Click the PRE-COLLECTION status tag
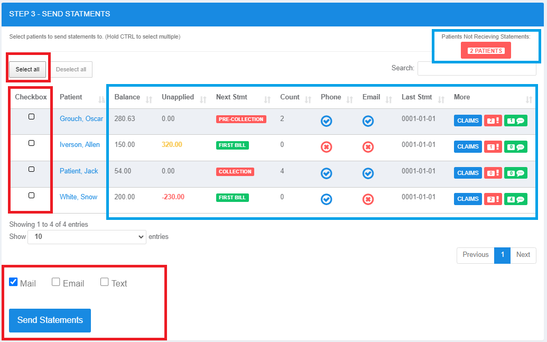Image resolution: width=547 pixels, height=342 pixels. (241, 119)
